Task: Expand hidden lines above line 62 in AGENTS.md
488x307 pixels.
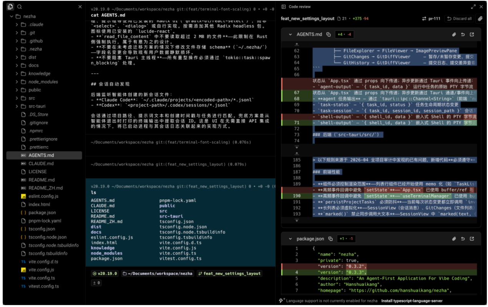Action: click(296, 44)
